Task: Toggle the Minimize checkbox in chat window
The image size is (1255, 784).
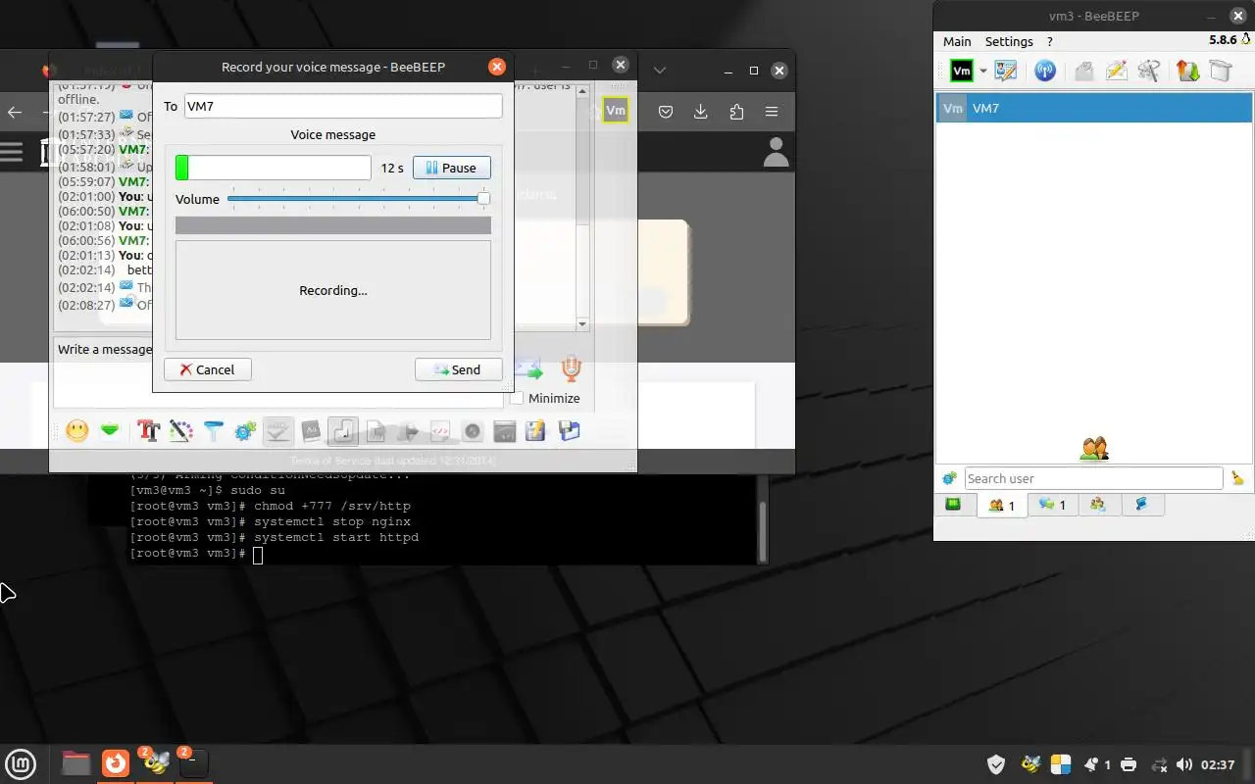Action: pos(517,398)
